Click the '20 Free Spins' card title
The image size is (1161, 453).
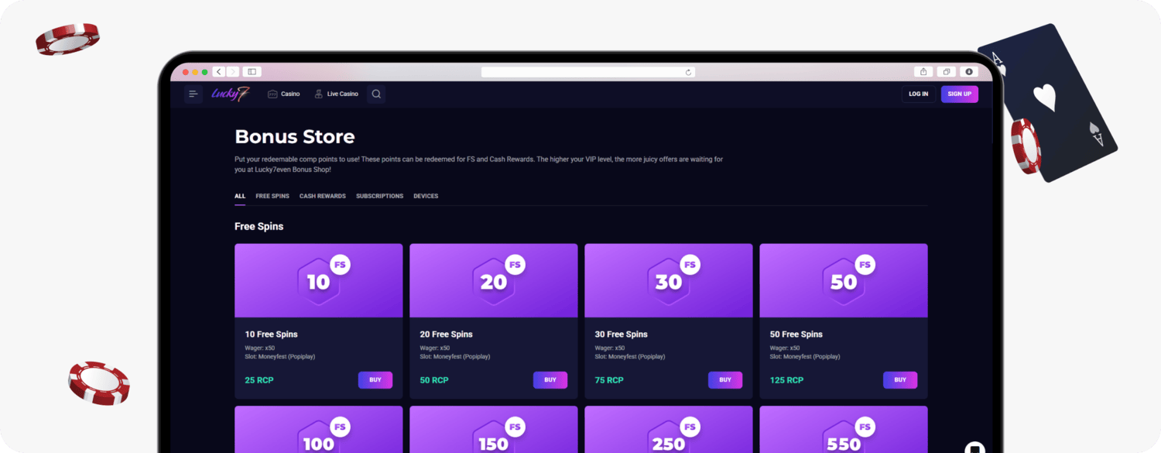[447, 335]
